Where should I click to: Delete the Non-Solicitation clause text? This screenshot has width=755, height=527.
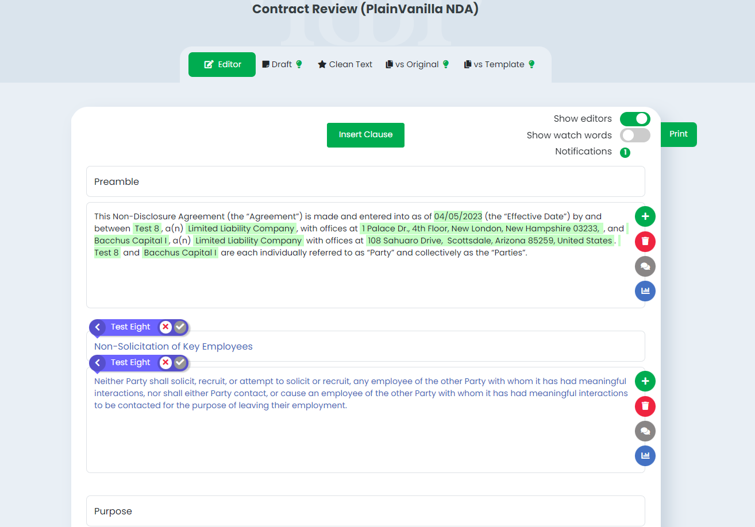tap(645, 406)
